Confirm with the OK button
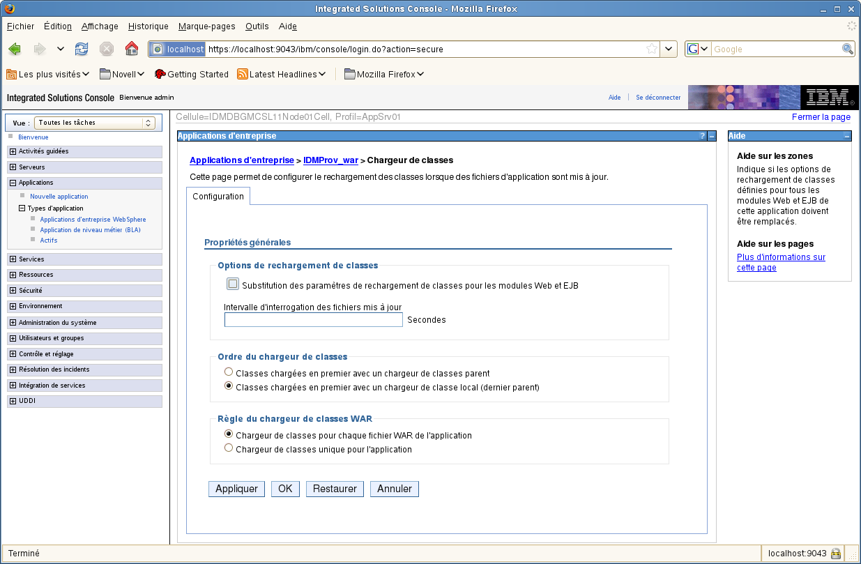The width and height of the screenshot is (861, 564). (285, 489)
